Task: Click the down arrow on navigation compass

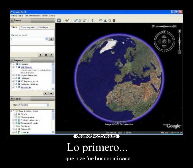Action: point(164,47)
